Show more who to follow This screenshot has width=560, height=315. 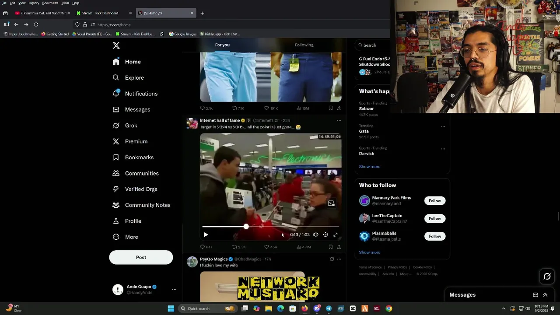tap(370, 252)
